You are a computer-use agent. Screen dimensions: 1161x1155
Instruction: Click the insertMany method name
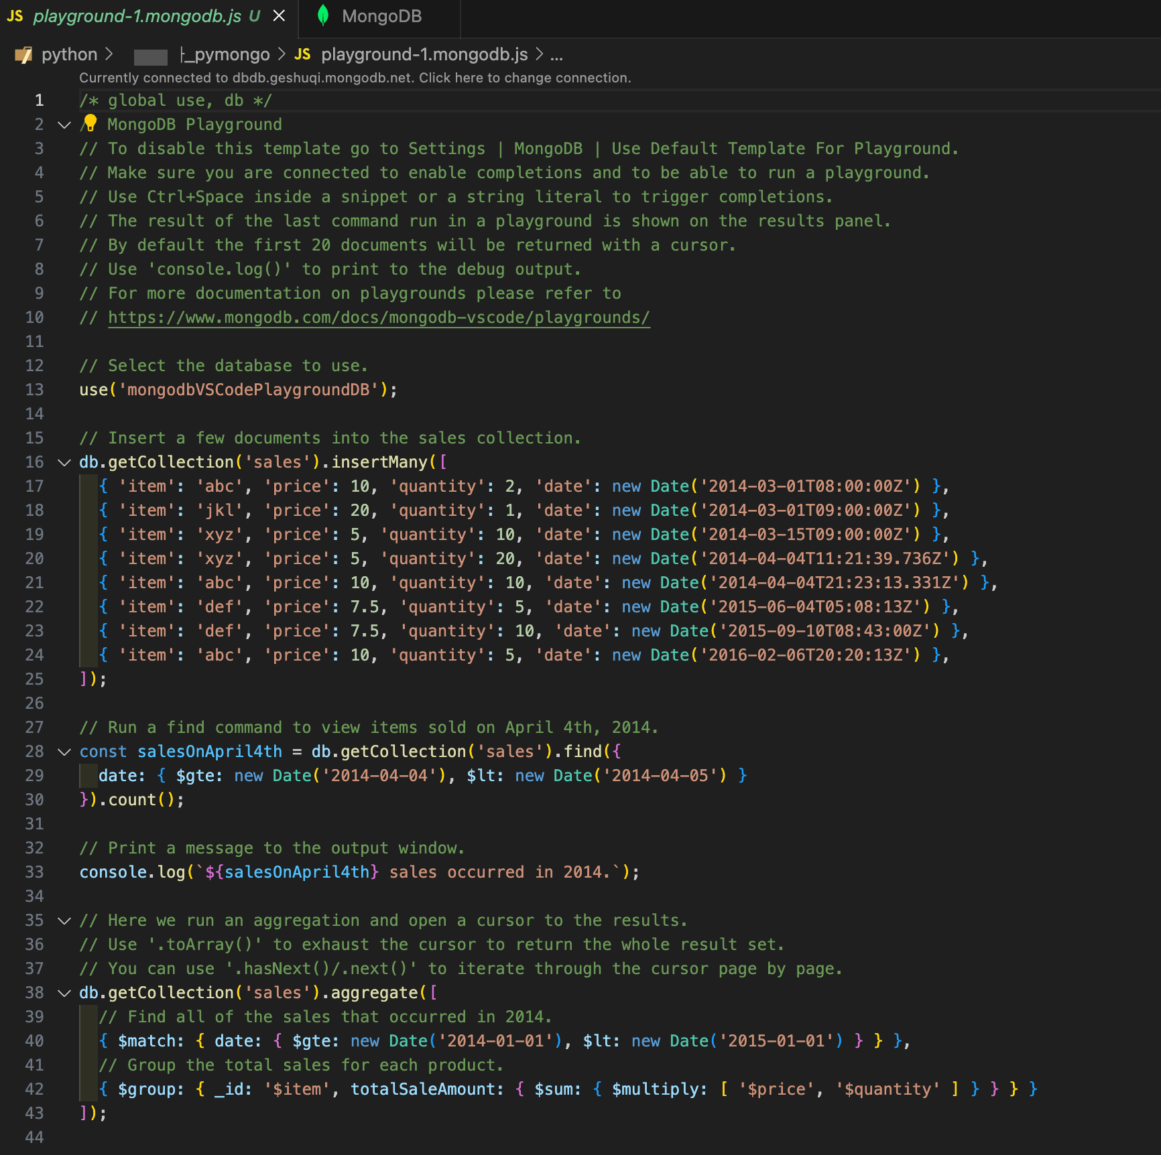pos(379,462)
